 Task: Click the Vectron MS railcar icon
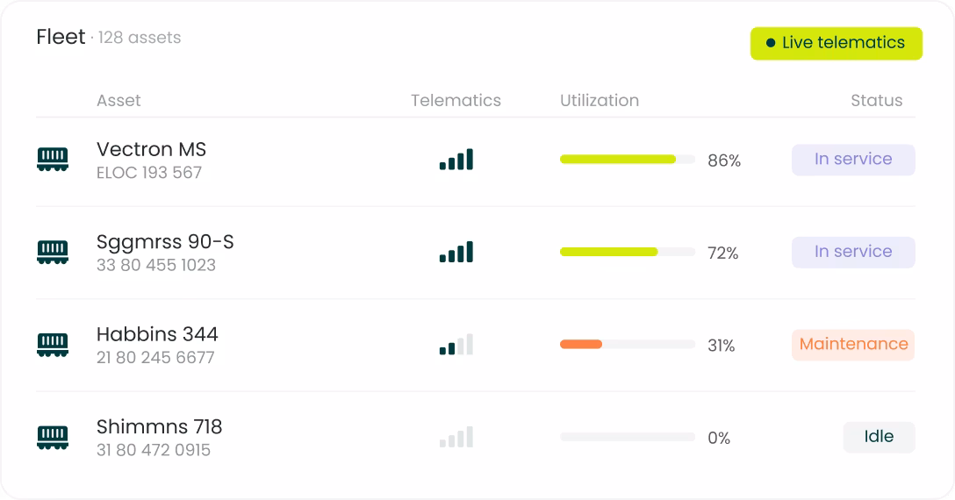[53, 160]
